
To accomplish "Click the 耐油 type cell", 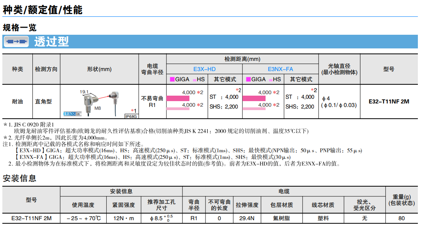I will click(18, 102).
